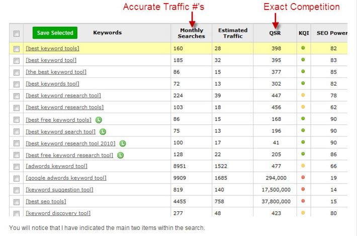This screenshot has height=236, width=357.
Task: Open [best free keyword research tool] link
Action: tap(69, 155)
